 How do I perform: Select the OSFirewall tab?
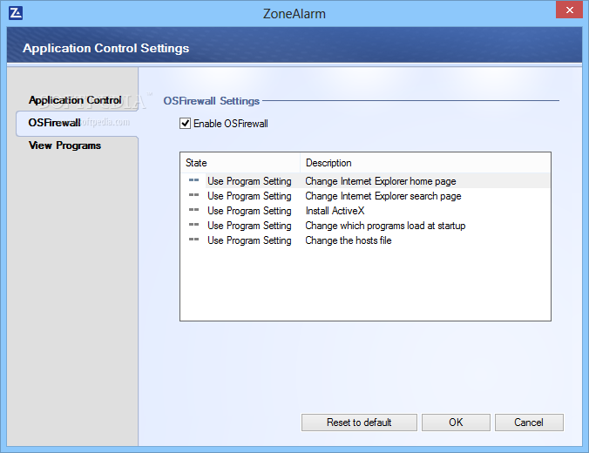click(x=54, y=123)
